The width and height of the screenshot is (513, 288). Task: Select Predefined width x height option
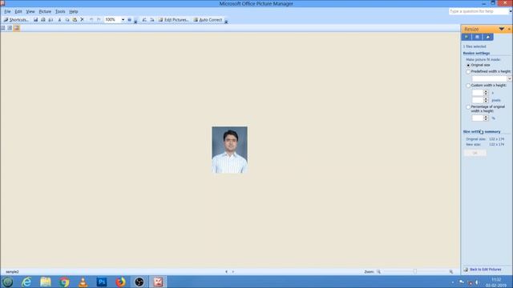click(x=468, y=71)
